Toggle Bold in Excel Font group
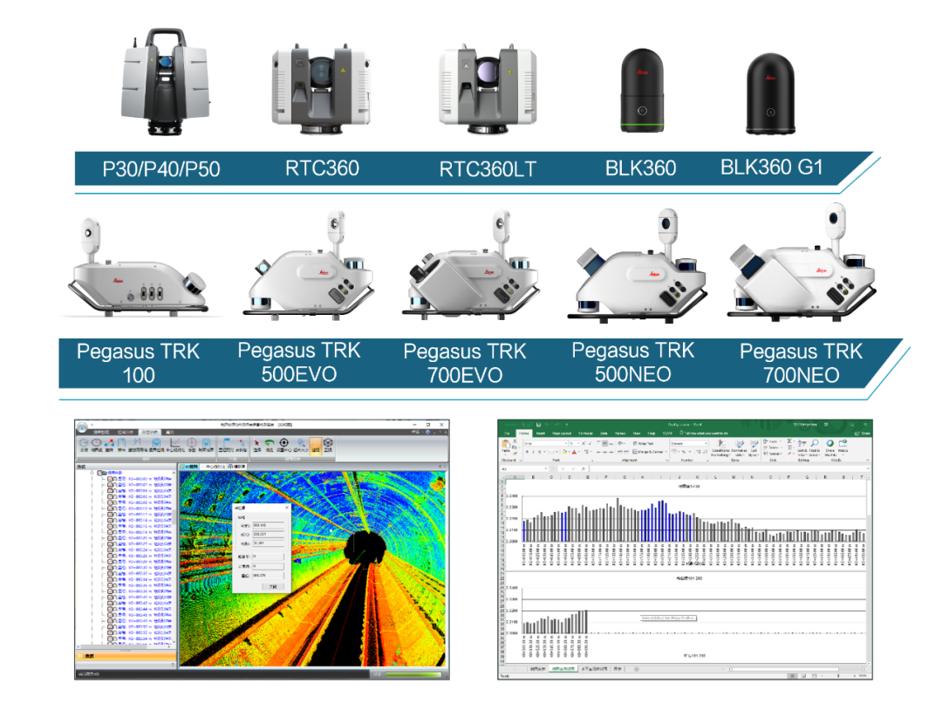This screenshot has width=942, height=710. [527, 451]
